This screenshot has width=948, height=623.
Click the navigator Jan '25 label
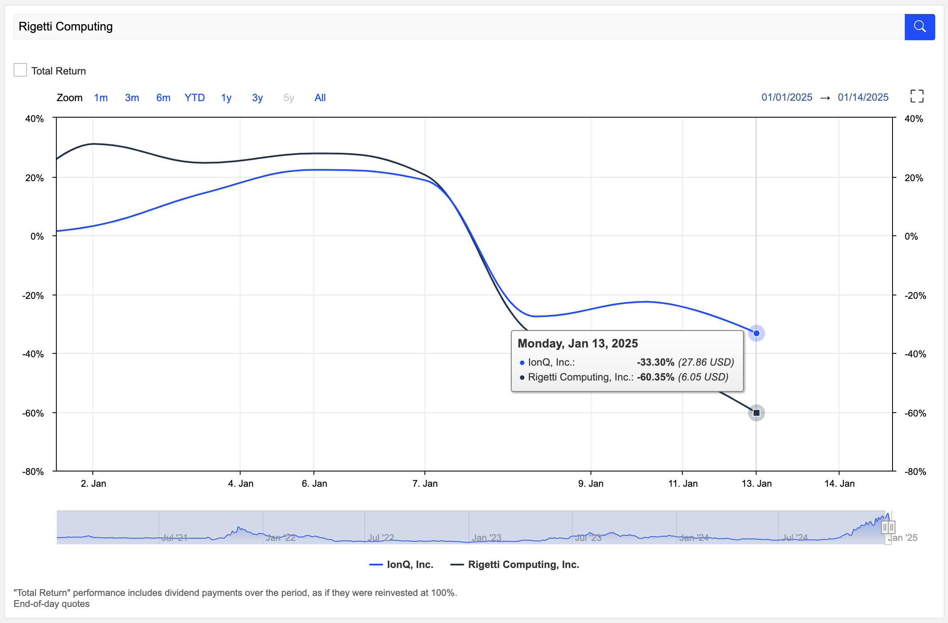pos(903,538)
